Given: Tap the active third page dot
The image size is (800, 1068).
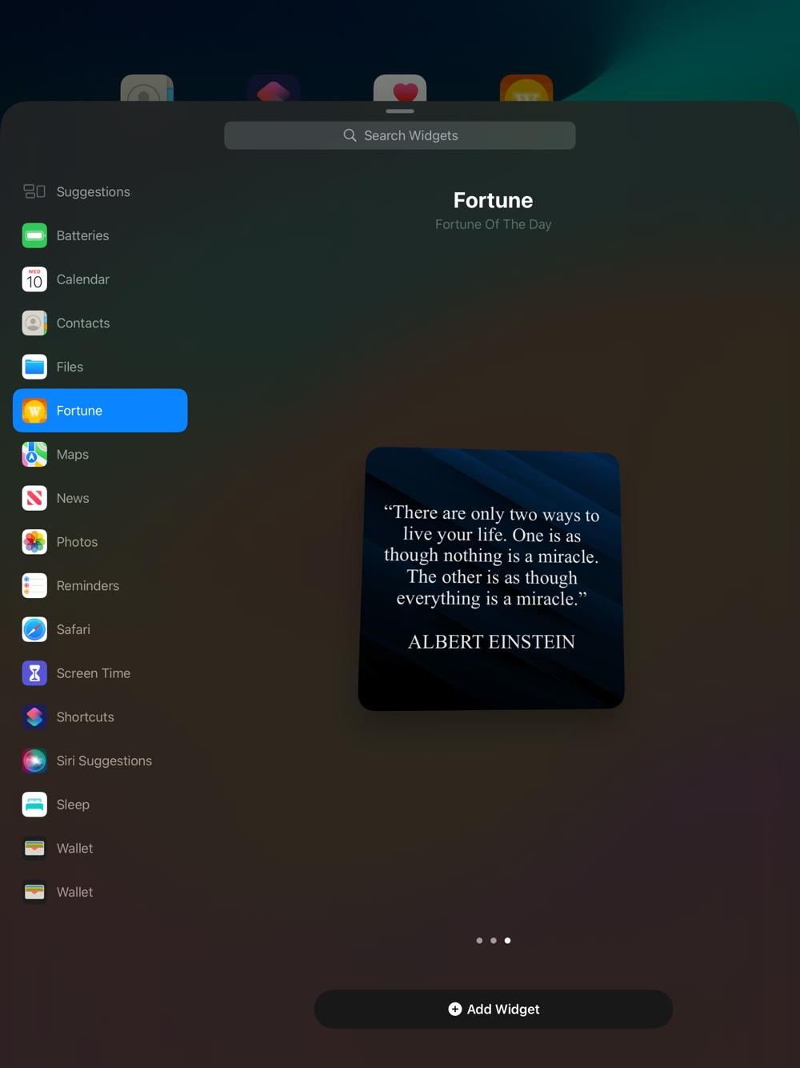Looking at the screenshot, I should pos(507,941).
